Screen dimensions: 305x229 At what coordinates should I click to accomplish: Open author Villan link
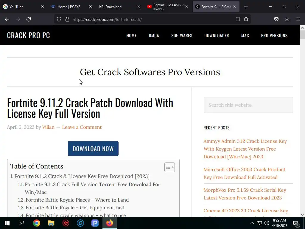pyautogui.click(x=48, y=127)
